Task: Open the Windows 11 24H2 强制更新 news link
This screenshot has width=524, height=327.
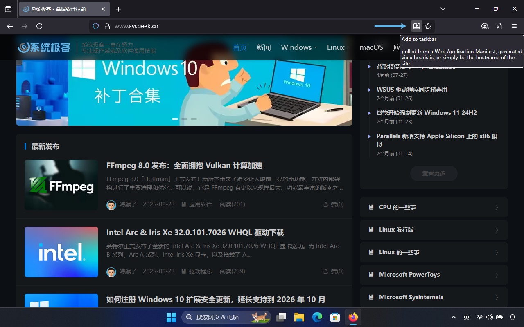Action: click(x=427, y=113)
